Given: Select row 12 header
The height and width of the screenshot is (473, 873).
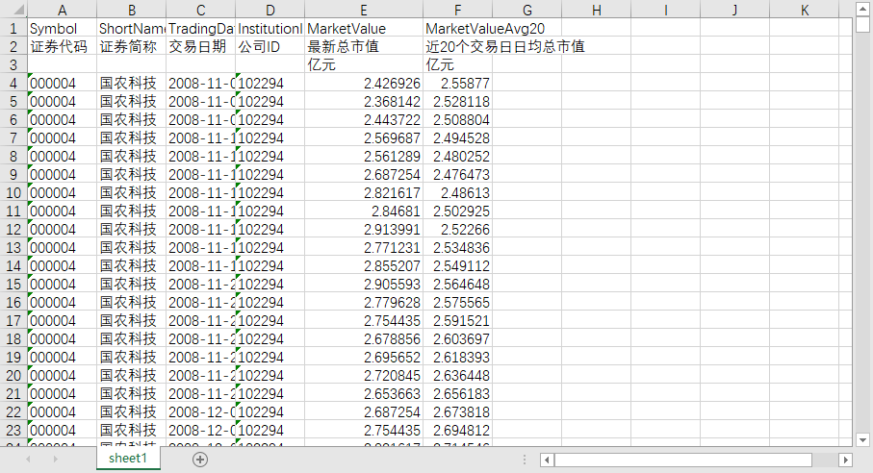Looking at the screenshot, I should pos(13,230).
